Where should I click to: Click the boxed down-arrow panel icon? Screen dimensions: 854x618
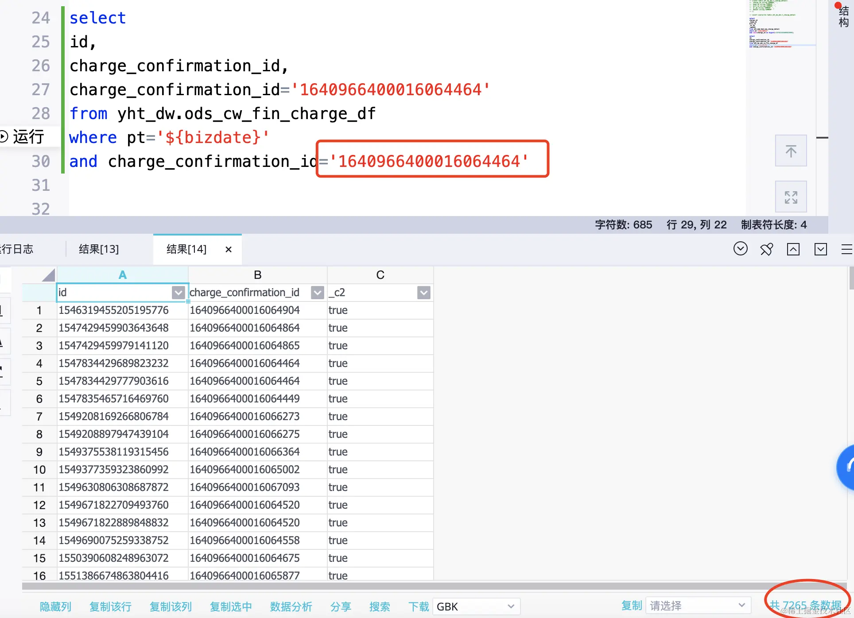point(820,249)
